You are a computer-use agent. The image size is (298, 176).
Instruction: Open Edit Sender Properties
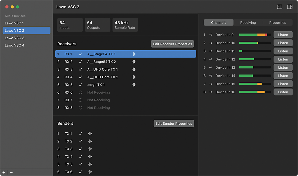174,124
